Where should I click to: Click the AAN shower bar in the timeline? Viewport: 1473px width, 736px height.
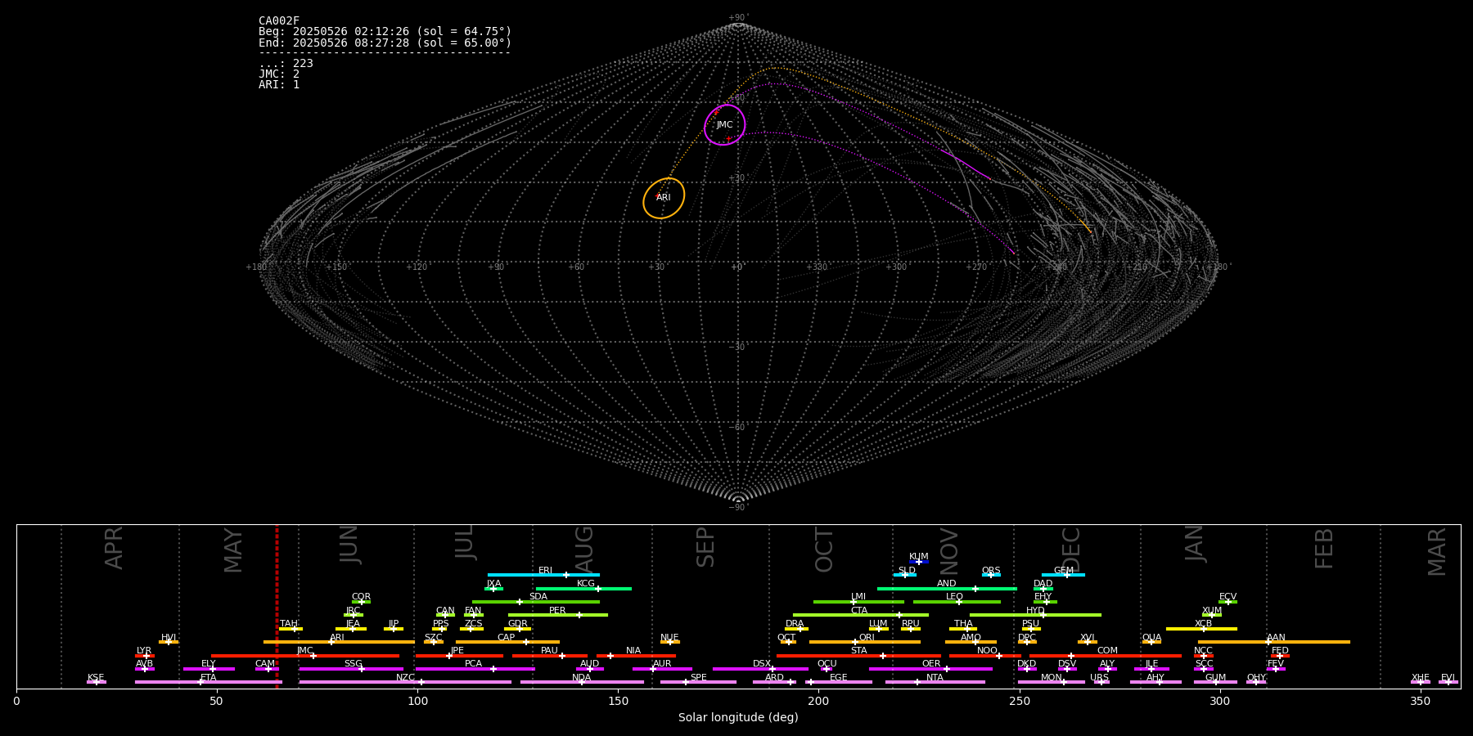click(x=1274, y=642)
